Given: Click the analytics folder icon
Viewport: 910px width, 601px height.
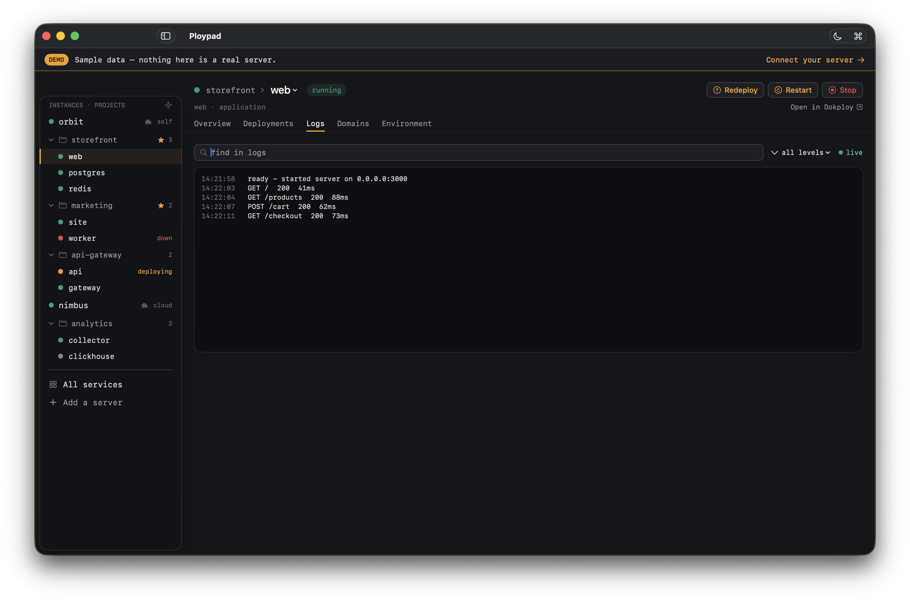Looking at the screenshot, I should click(63, 323).
